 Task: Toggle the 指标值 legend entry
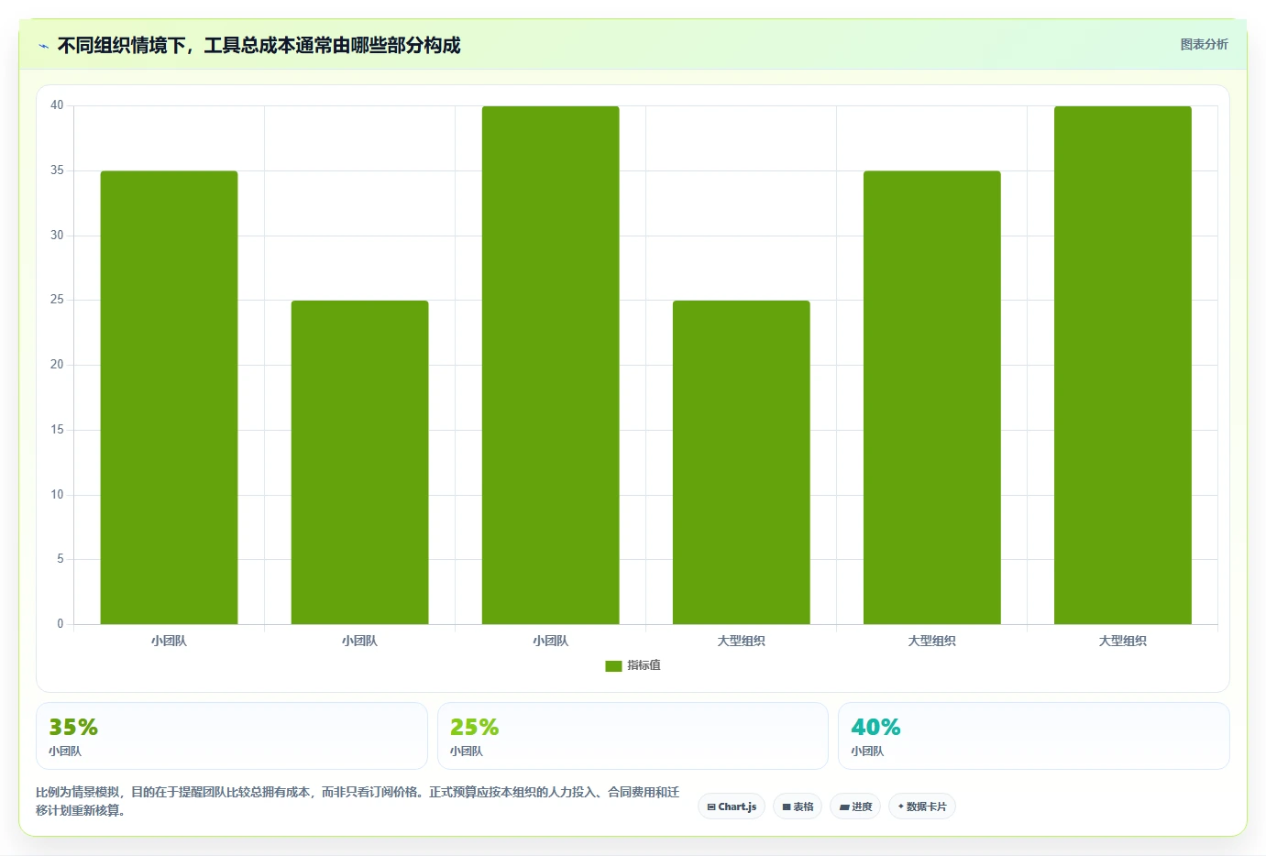tap(633, 665)
